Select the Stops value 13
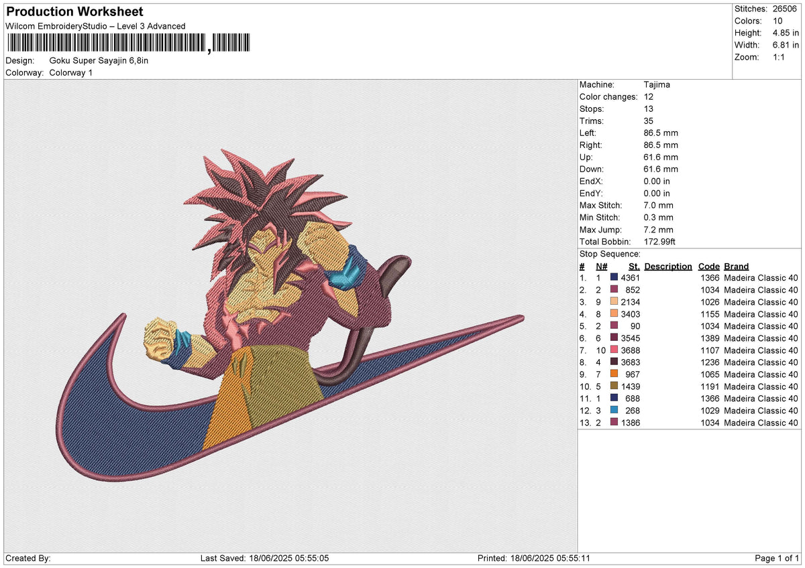This screenshot has width=805, height=568. pyautogui.click(x=649, y=109)
